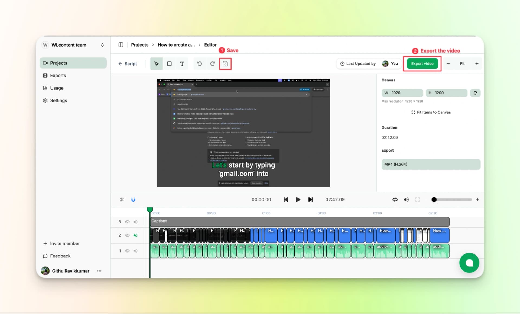This screenshot has width=520, height=314.
Task: Open Usage in the sidebar
Action: click(57, 88)
